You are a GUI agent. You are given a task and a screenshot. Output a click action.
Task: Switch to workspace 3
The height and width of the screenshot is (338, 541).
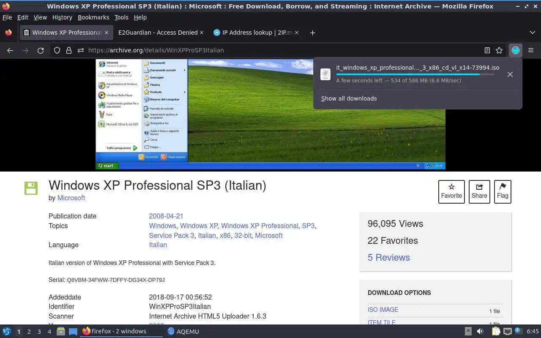click(x=39, y=332)
